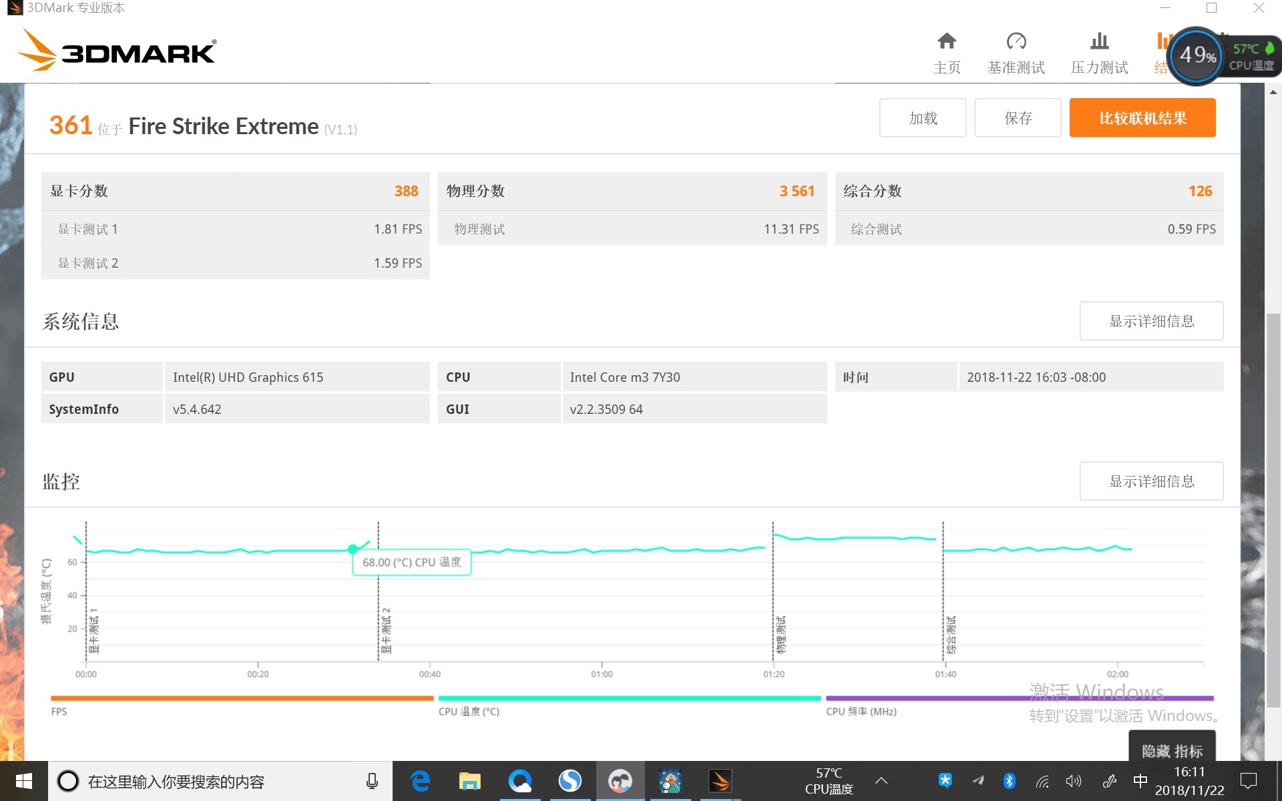This screenshot has height=801, width=1282.
Task: Click the orange compare online results button
Action: [x=1142, y=118]
